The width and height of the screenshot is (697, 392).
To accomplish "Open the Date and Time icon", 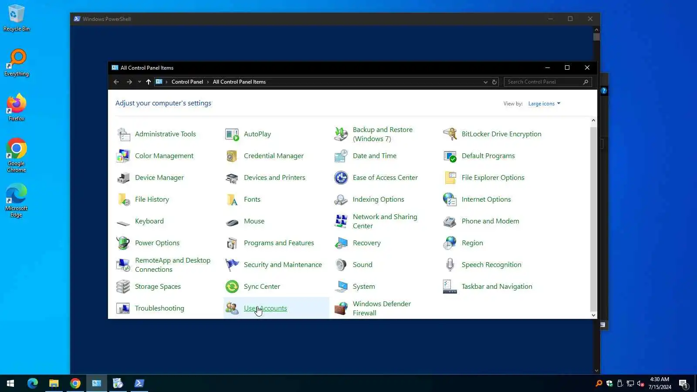I will pos(341,156).
